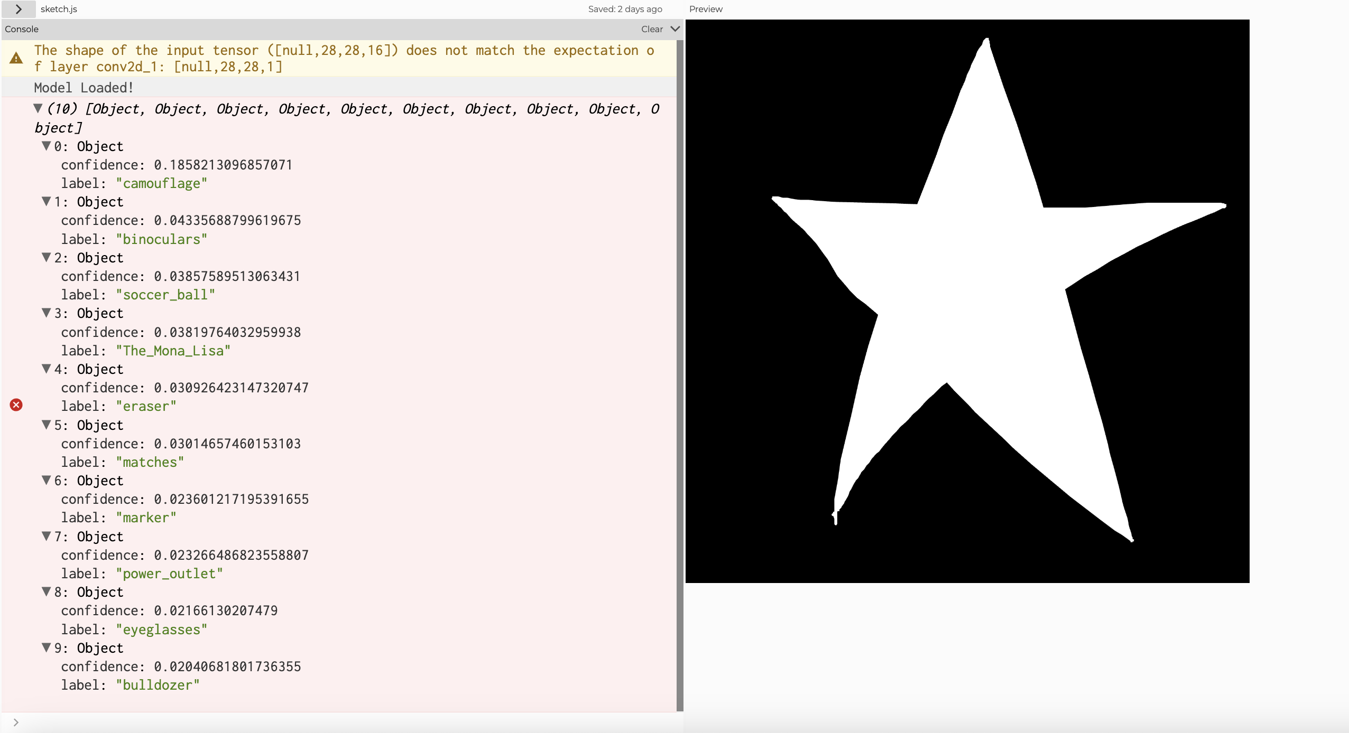
Task: Click the Model Loaded! log message
Action: [84, 88]
